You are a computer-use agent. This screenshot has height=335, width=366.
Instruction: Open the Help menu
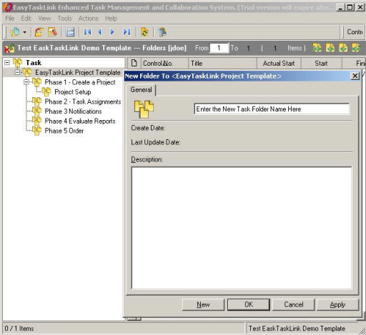coord(111,19)
